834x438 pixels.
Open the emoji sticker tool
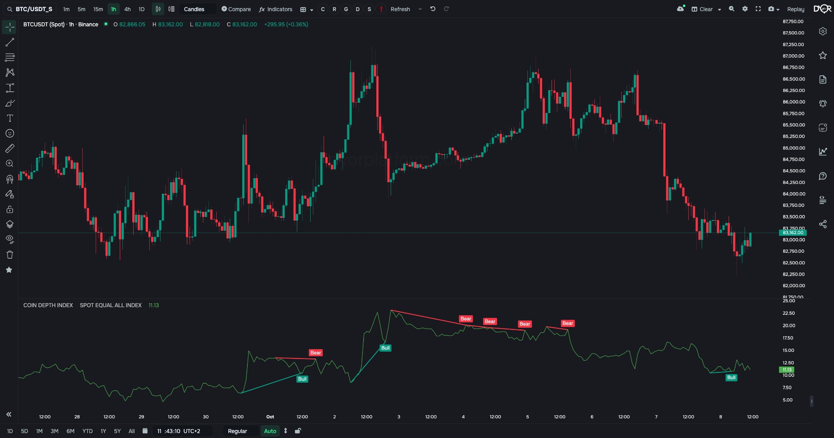tap(9, 133)
